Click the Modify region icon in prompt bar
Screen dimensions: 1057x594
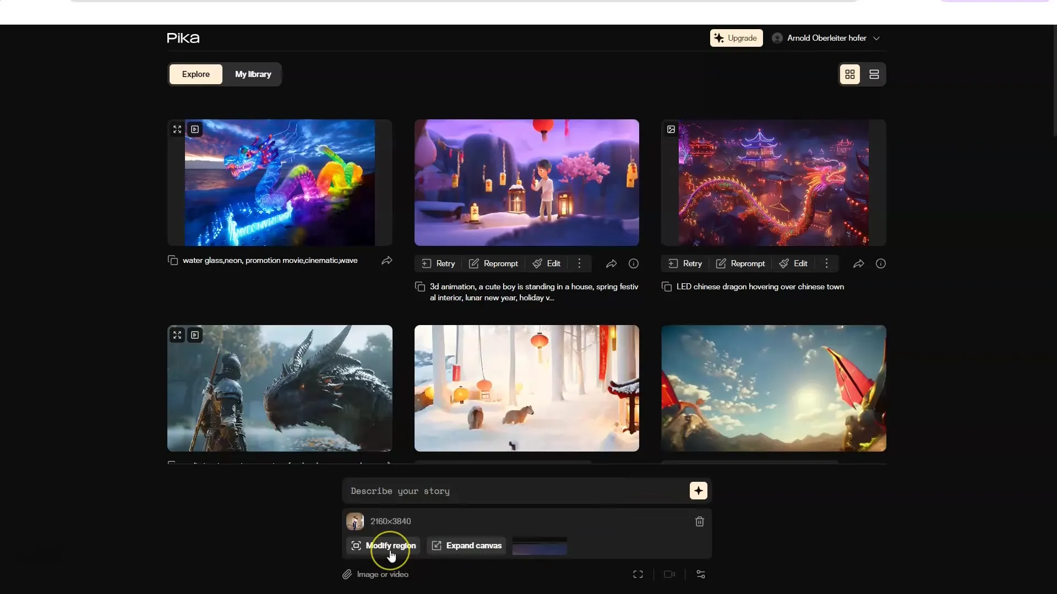[x=355, y=544]
